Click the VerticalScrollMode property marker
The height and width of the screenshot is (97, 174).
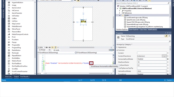pyautogui.click(x=168, y=71)
